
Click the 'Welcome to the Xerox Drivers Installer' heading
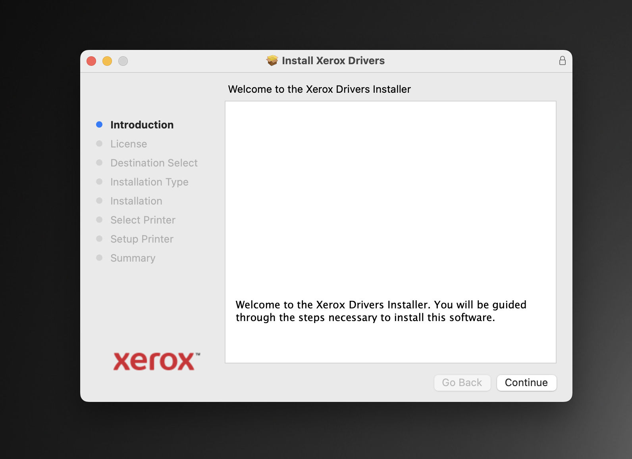pos(319,89)
